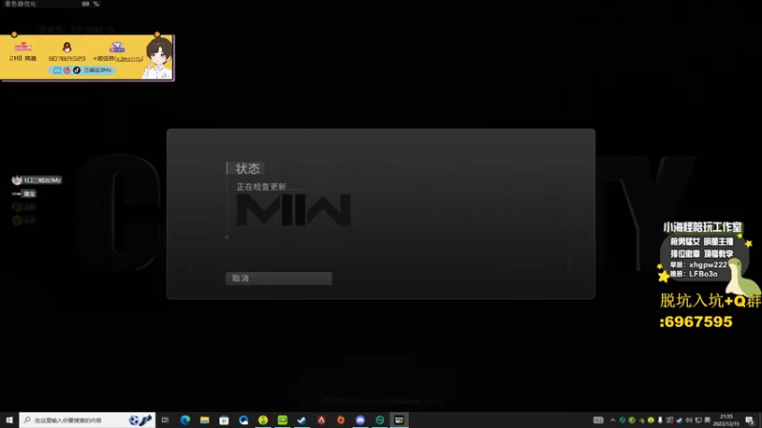Click the Steam system tray icon
This screenshot has width=762, height=428.
tap(679, 420)
